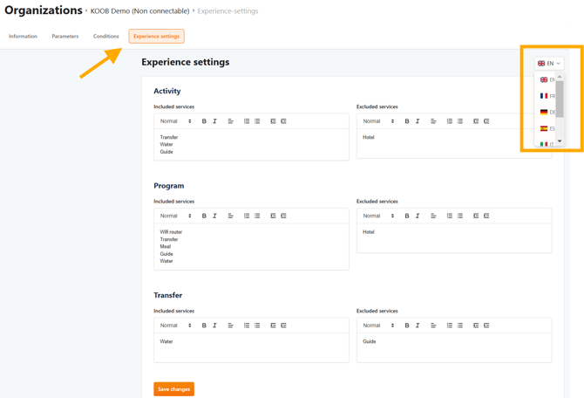This screenshot has width=584, height=398.
Task: Toggle bold in Activity included services editor
Action: click(x=204, y=121)
